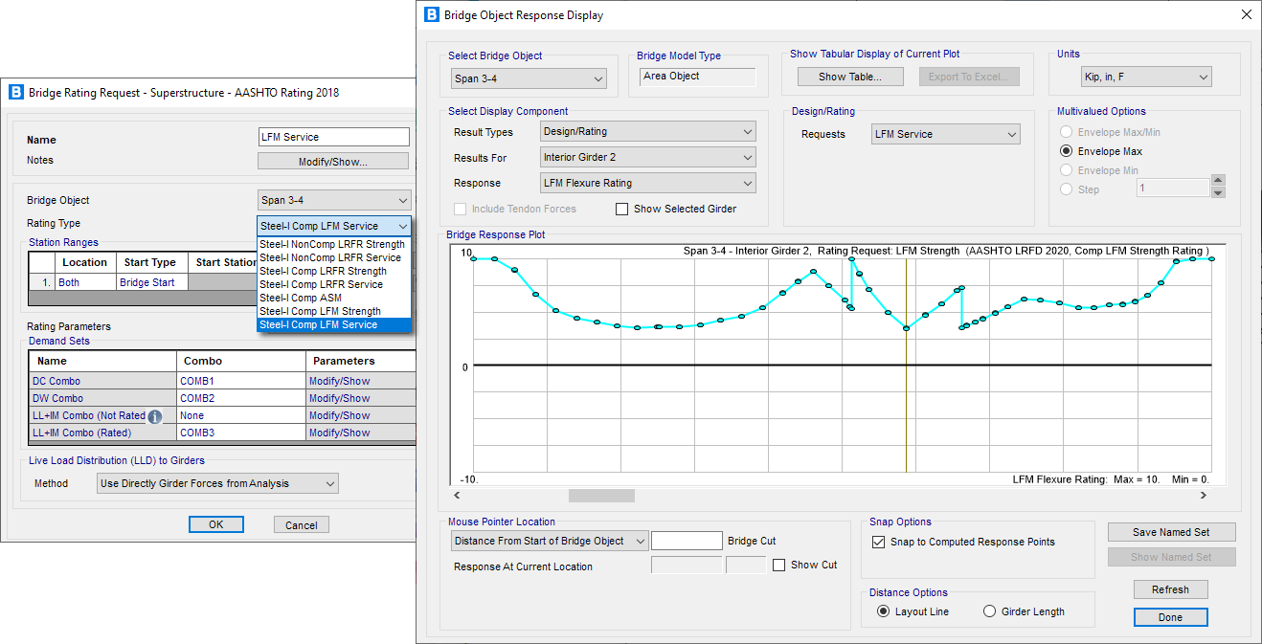The image size is (1262, 644).
Task: Click the COMB1 combo cell
Action: [x=241, y=381]
